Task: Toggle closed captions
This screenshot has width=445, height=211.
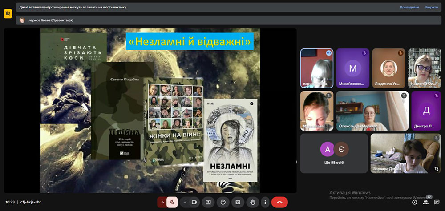Action: (x=238, y=202)
